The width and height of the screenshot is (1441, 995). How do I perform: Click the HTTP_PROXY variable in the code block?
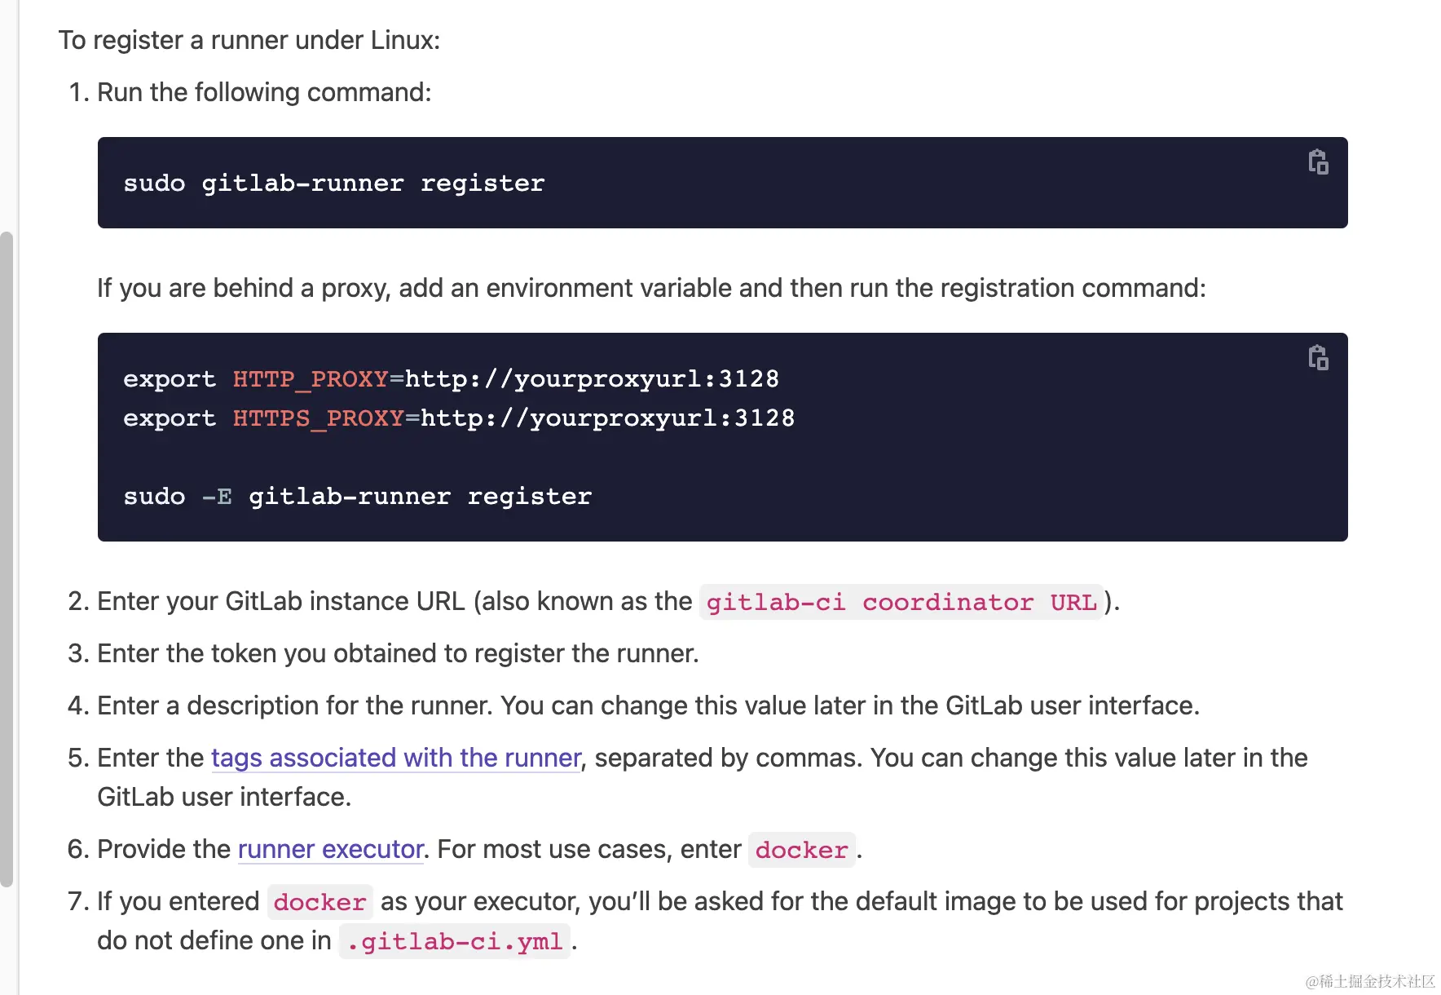pyautogui.click(x=311, y=378)
